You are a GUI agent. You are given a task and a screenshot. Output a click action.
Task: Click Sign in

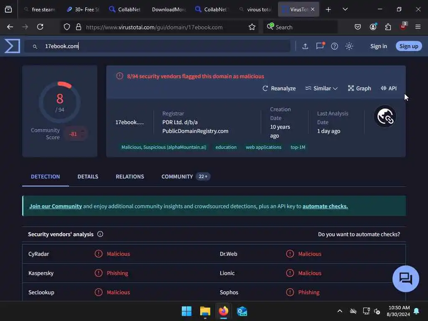[x=379, y=46]
